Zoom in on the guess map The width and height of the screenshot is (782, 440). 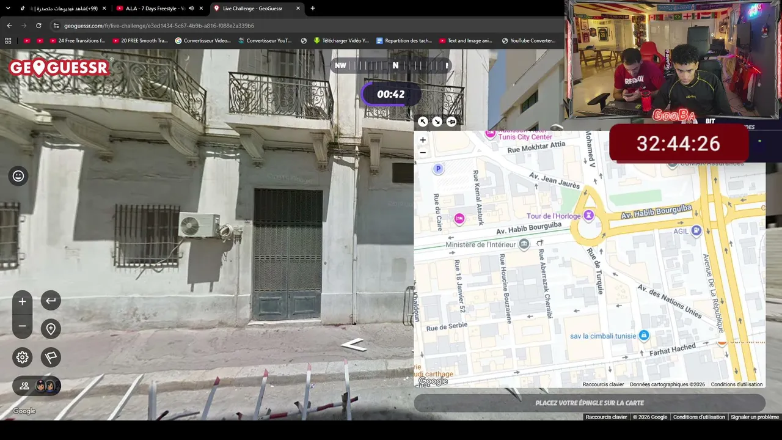[x=423, y=140]
